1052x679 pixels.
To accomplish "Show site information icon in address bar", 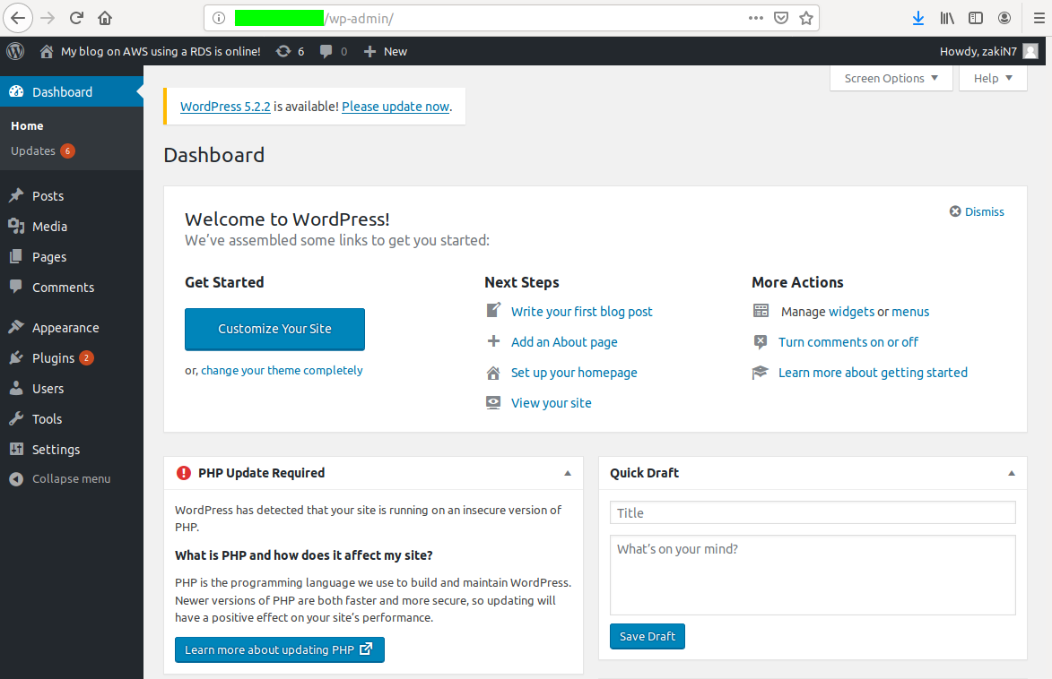I will (219, 18).
